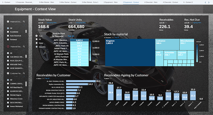Open the 1 Corporate - Receivab... tab

coord(24,2)
